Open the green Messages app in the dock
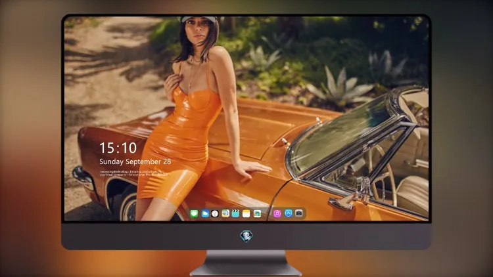The image size is (493, 277). (194, 214)
